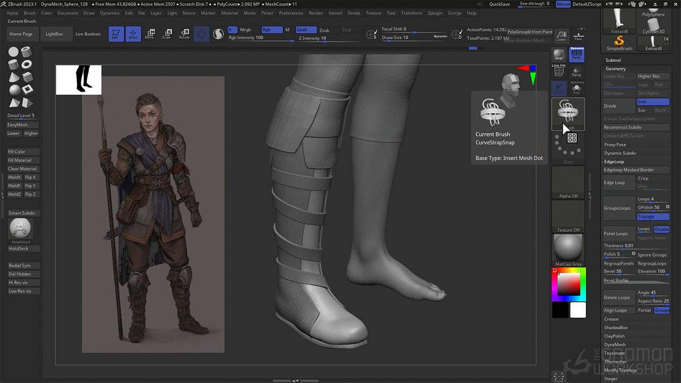Click the MatCap Gray material sphere
This screenshot has height=383, width=681.
[x=568, y=247]
